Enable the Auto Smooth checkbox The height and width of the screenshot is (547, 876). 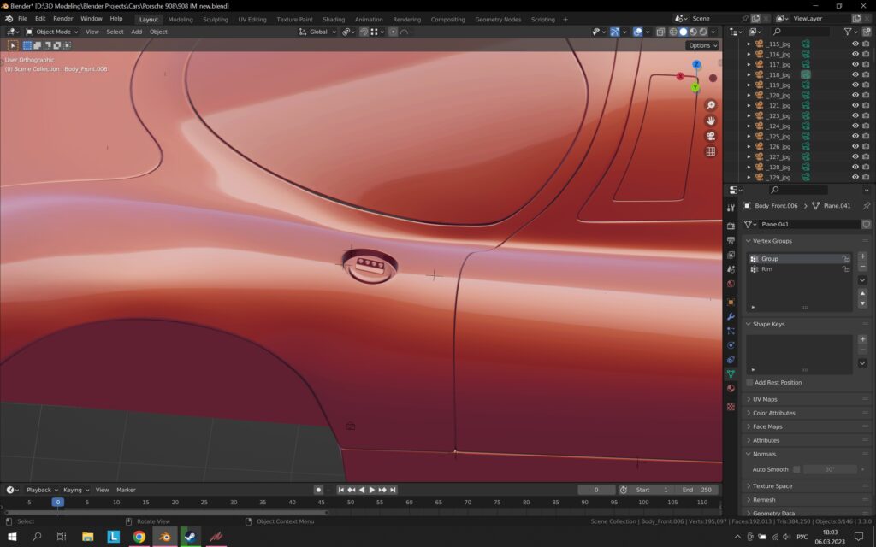[796, 469]
